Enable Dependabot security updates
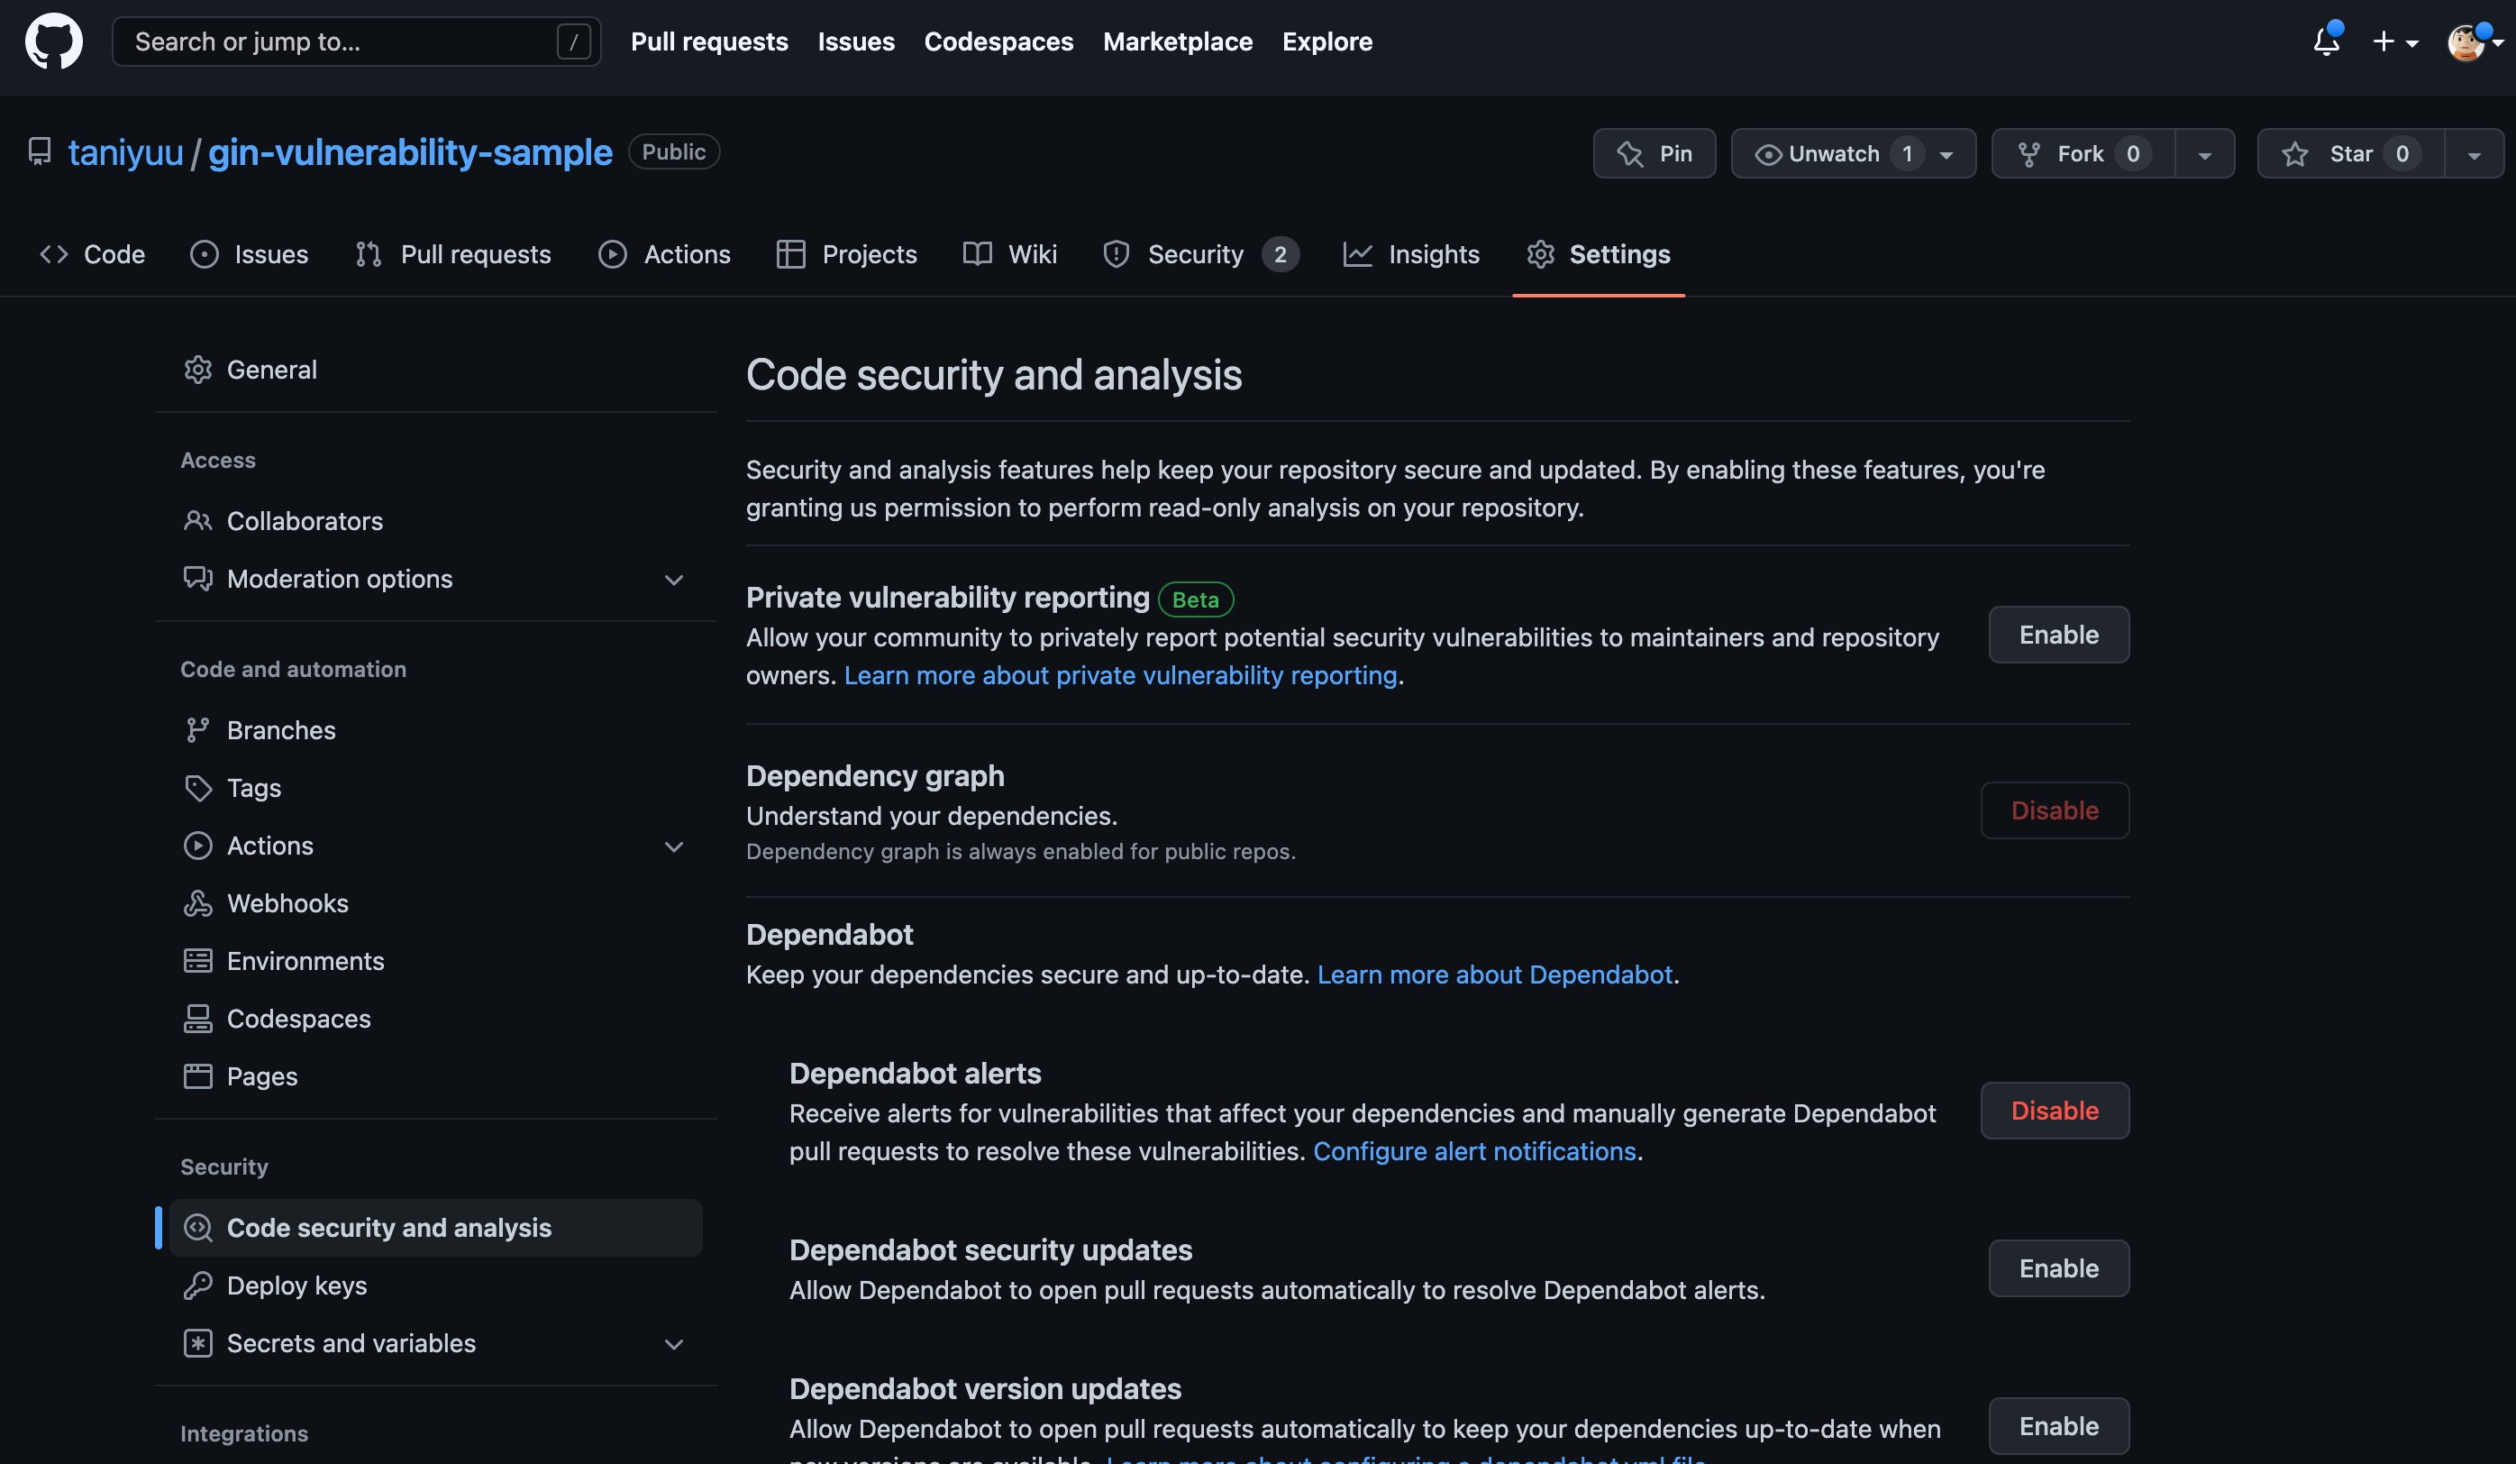 (x=2057, y=1268)
